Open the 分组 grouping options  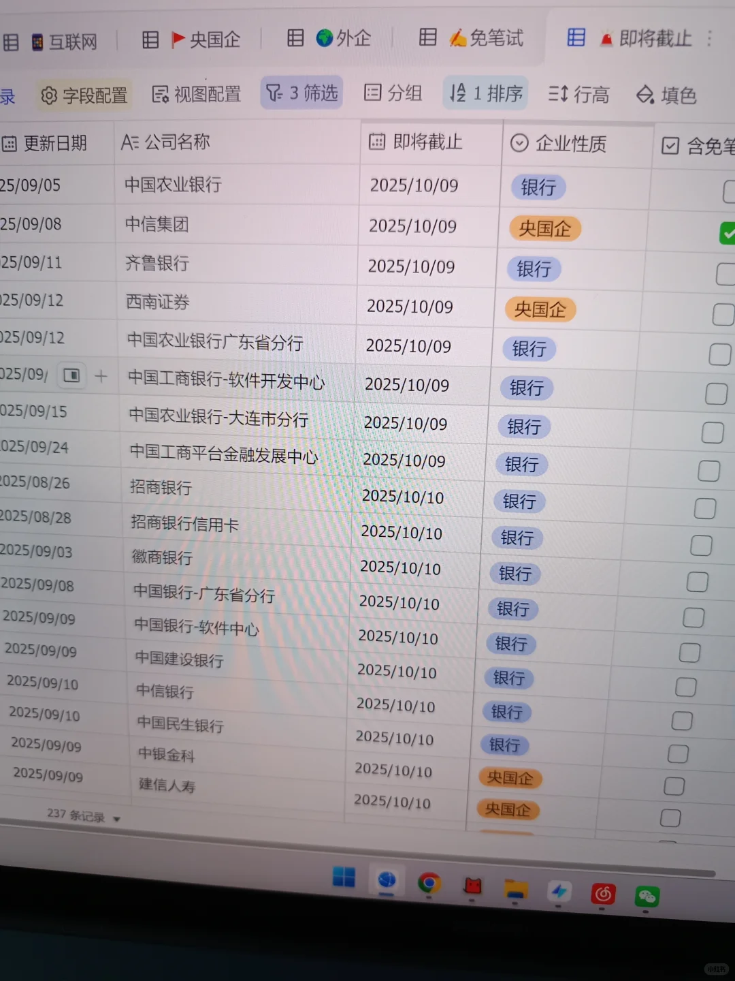point(393,93)
